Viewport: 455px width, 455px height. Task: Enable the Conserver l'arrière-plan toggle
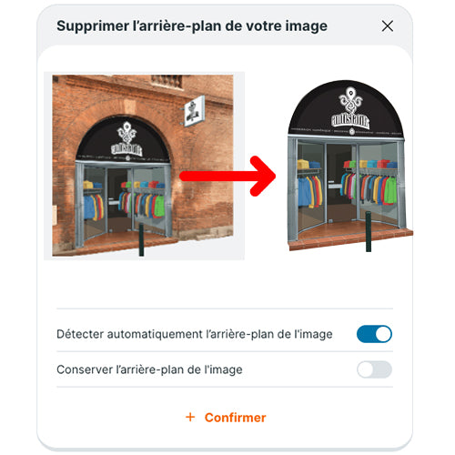[x=374, y=369]
